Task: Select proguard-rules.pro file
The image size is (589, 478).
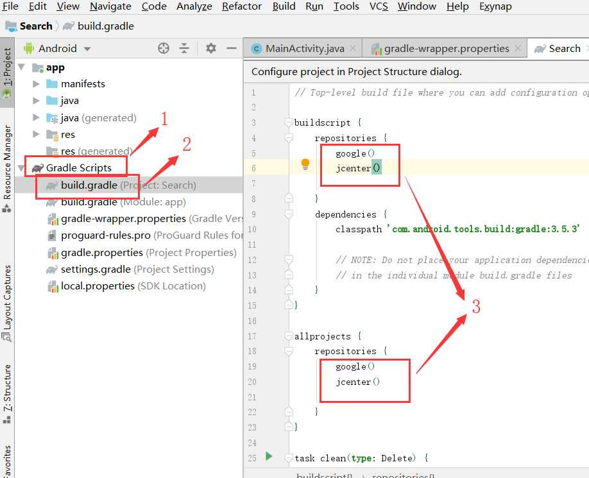Action: [146, 235]
